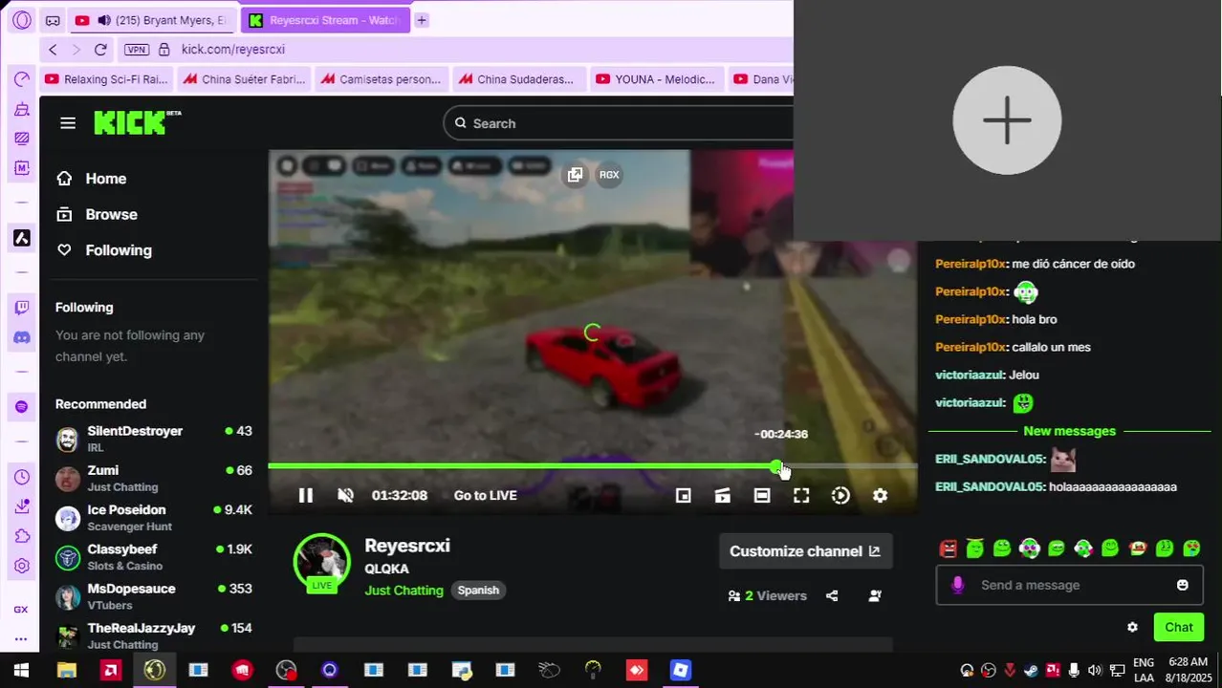Open Picture-in-picture popout icon on video
Screen dimensions: 1222x688
(x=575, y=175)
